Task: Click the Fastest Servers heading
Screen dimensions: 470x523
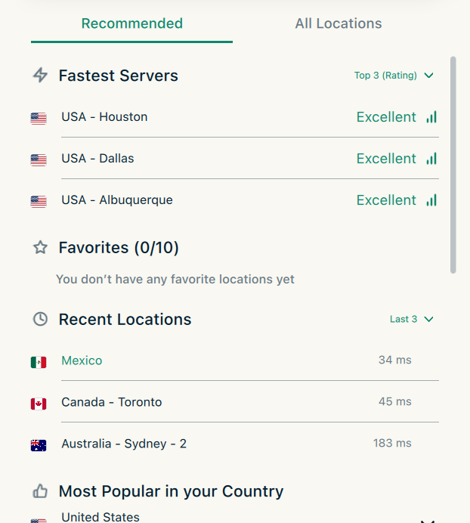Action: pos(119,76)
